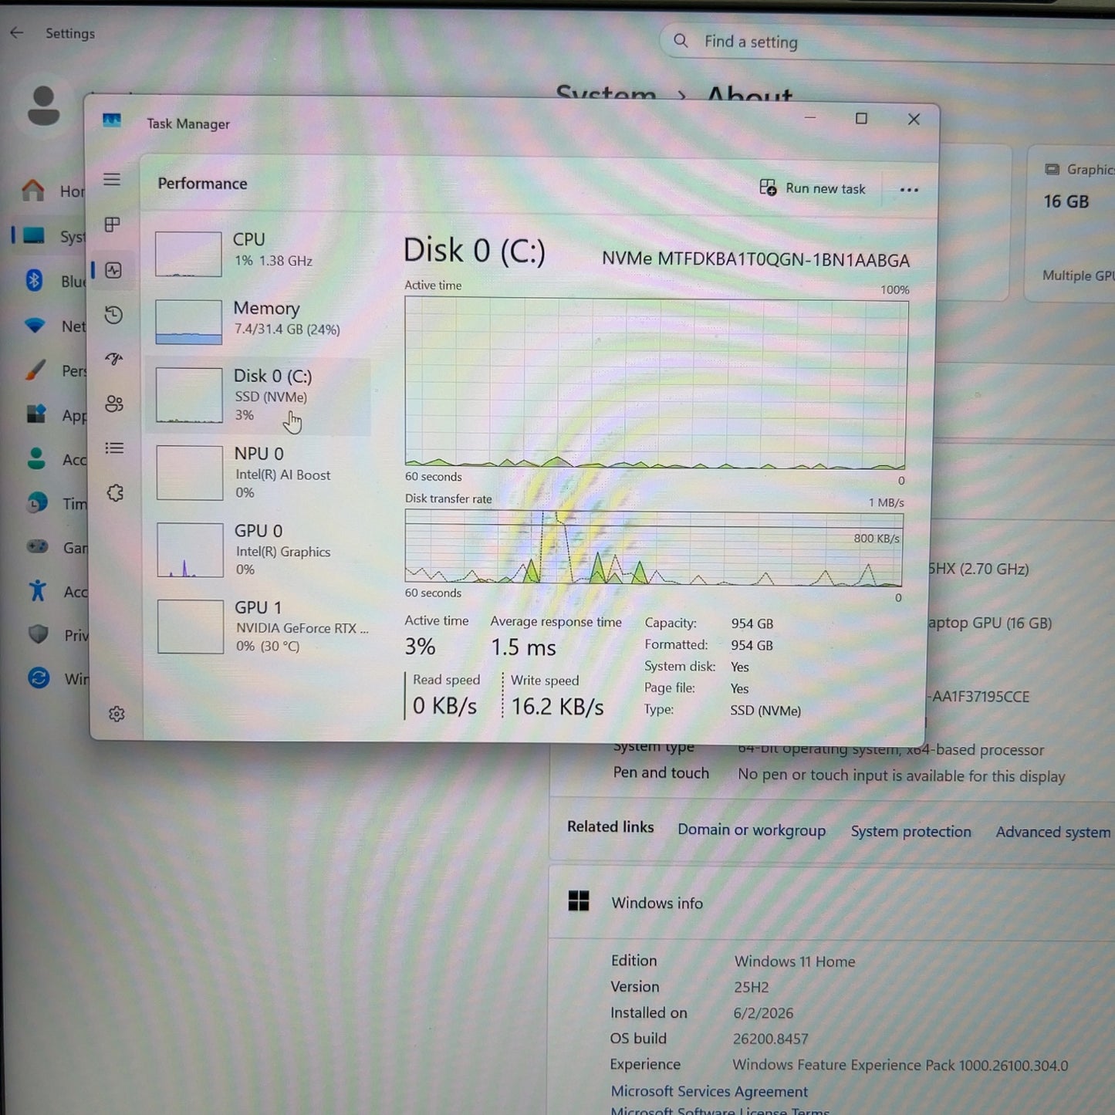Click the 25H2 version value
Image resolution: width=1115 pixels, height=1115 pixels.
(x=752, y=987)
